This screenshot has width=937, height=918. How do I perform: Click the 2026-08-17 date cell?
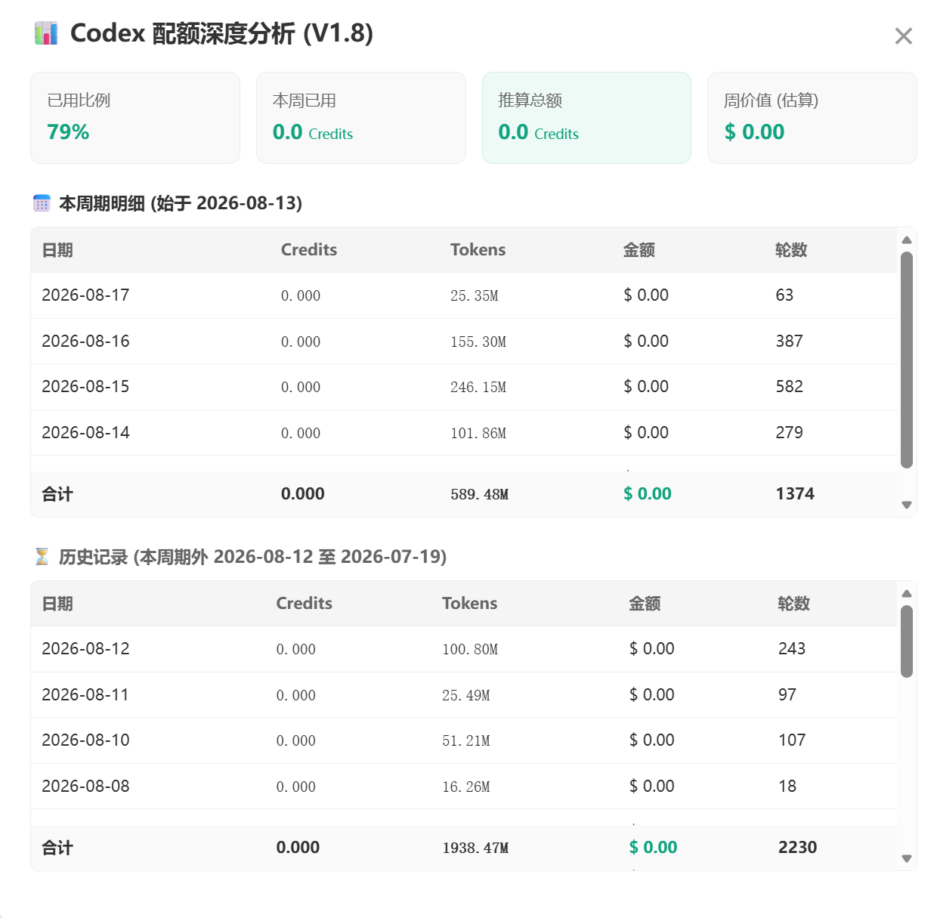click(x=85, y=295)
